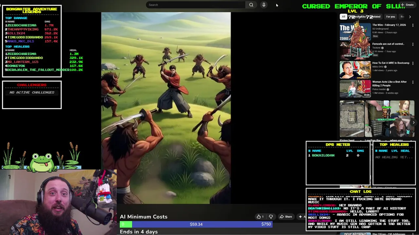Click DONKEYOK healer row
The height and width of the screenshot is (235, 419).
(x=44, y=66)
